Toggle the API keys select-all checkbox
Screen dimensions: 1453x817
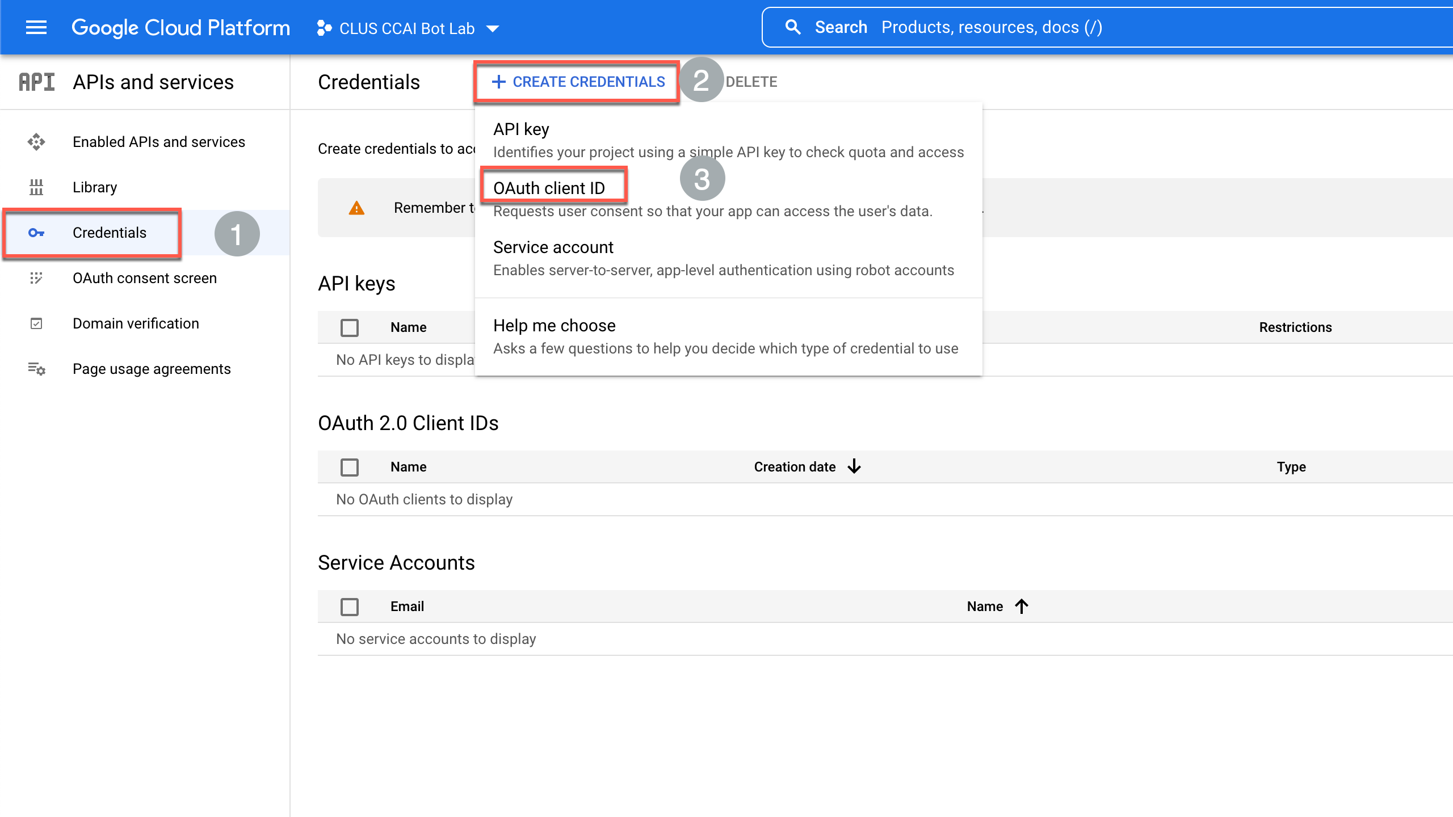[350, 327]
